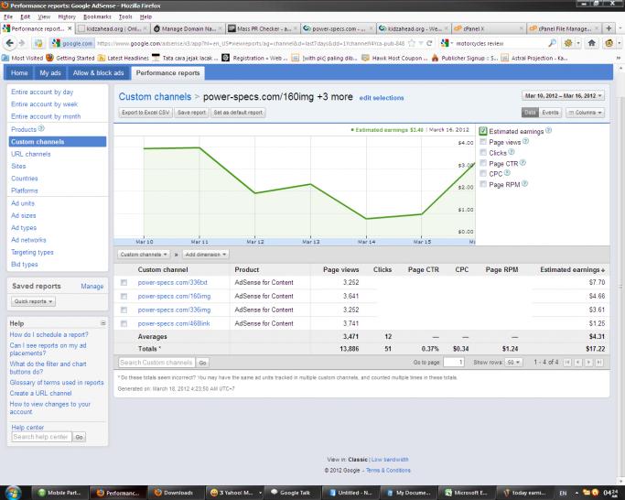Click the help icon next to Products
Image resolution: width=625 pixels, height=500 pixels.
(41, 129)
